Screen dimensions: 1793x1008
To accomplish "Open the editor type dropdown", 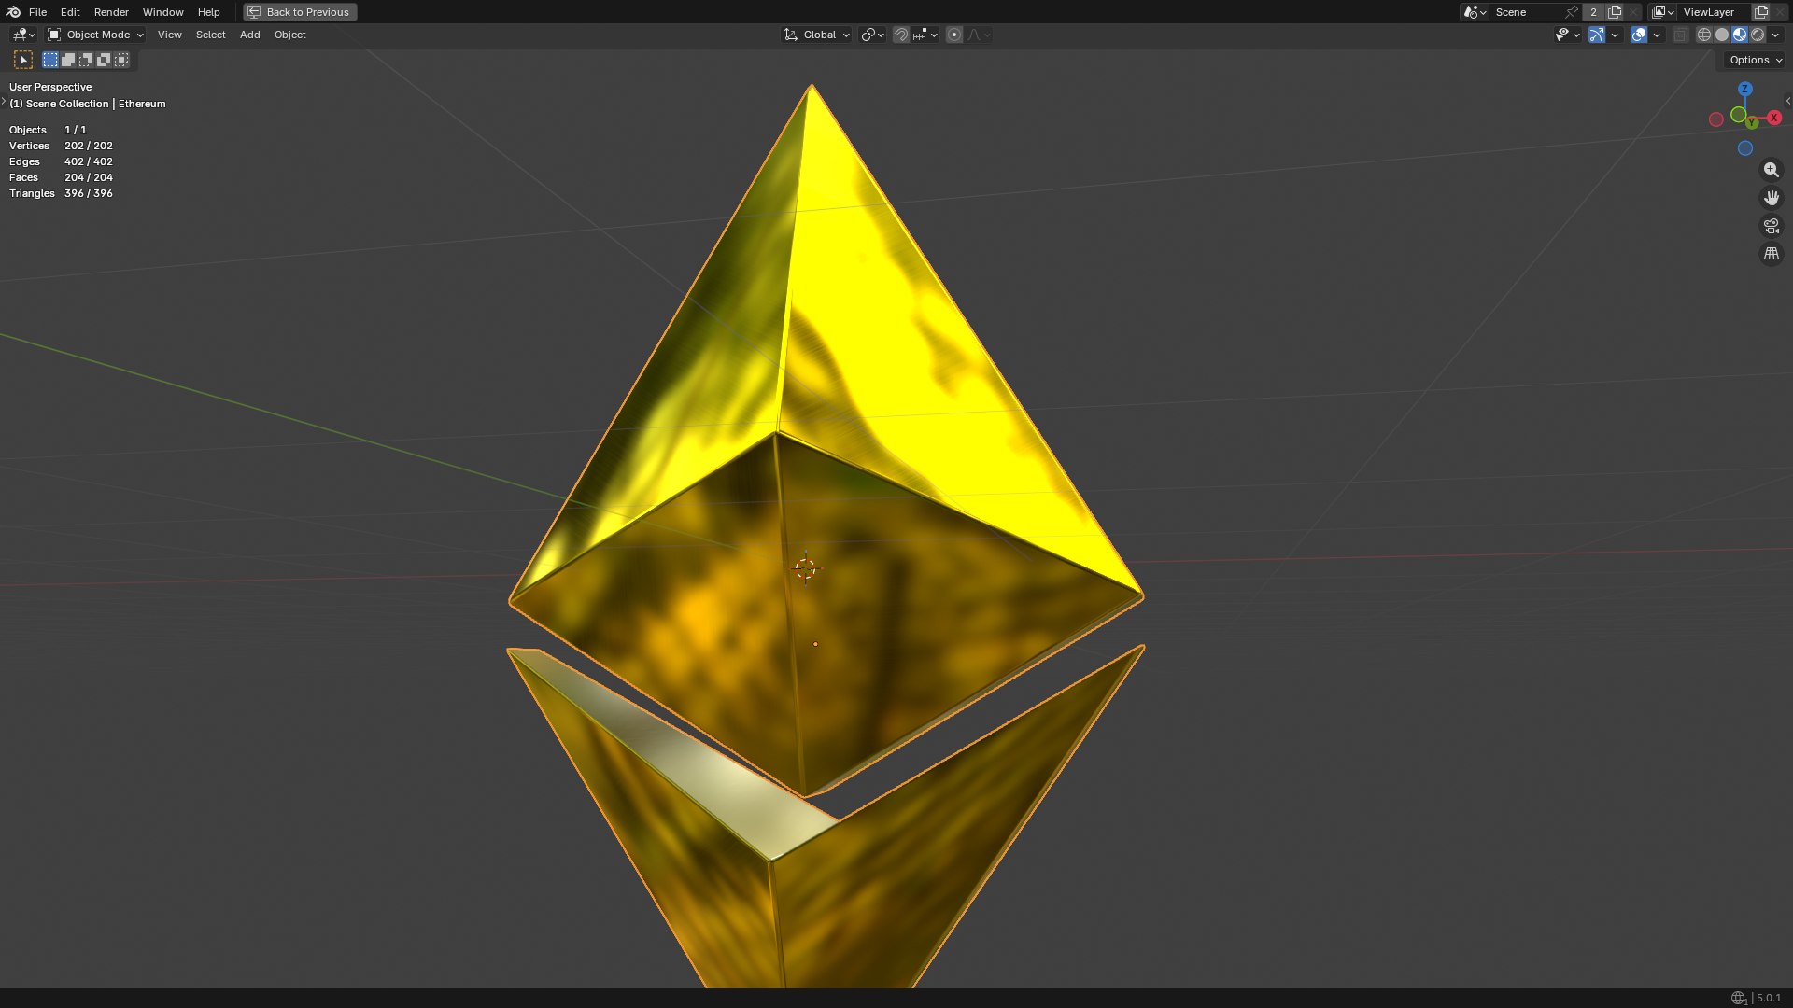I will tap(23, 35).
